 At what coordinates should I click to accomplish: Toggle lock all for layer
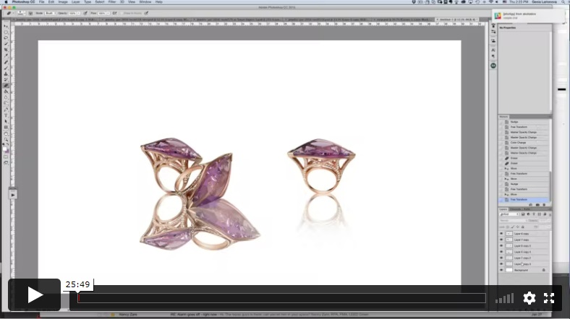[x=523, y=227]
